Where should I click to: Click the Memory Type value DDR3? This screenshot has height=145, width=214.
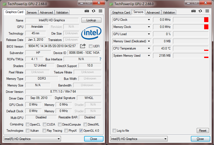coord(42,78)
